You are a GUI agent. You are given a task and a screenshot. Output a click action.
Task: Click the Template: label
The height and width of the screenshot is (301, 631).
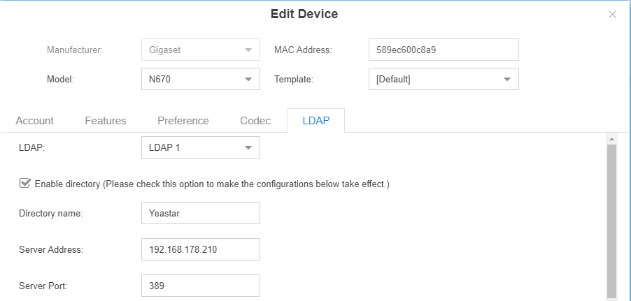click(294, 79)
